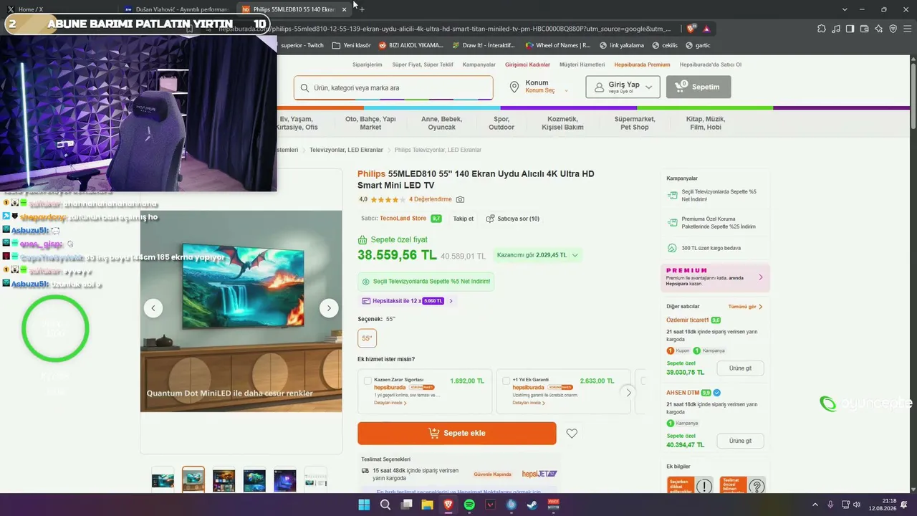Add the TV to cart with Sepete ekle

coord(457,434)
